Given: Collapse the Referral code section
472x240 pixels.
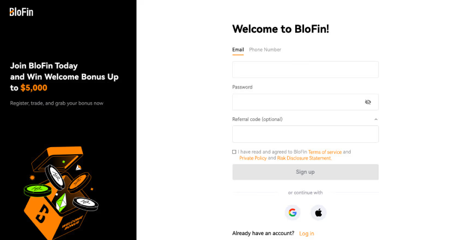Looking at the screenshot, I should pos(376,119).
